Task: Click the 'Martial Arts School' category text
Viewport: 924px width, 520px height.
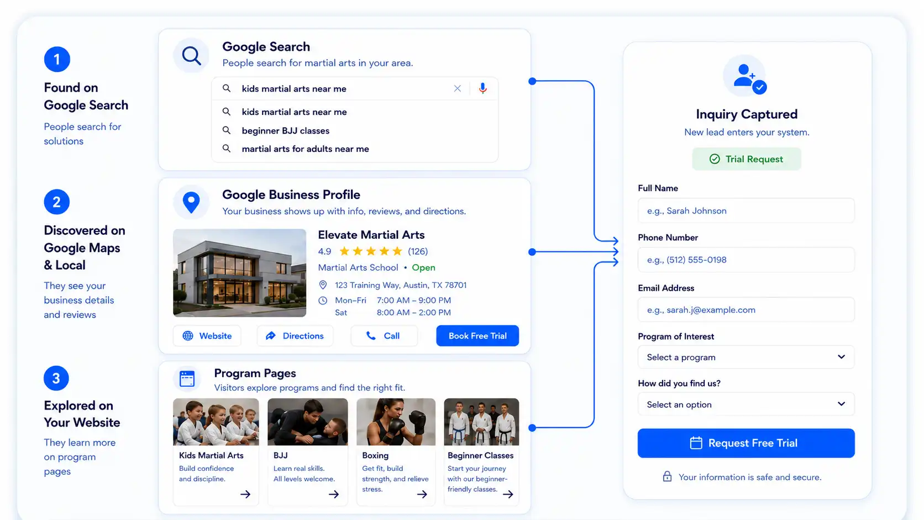Action: coord(358,267)
